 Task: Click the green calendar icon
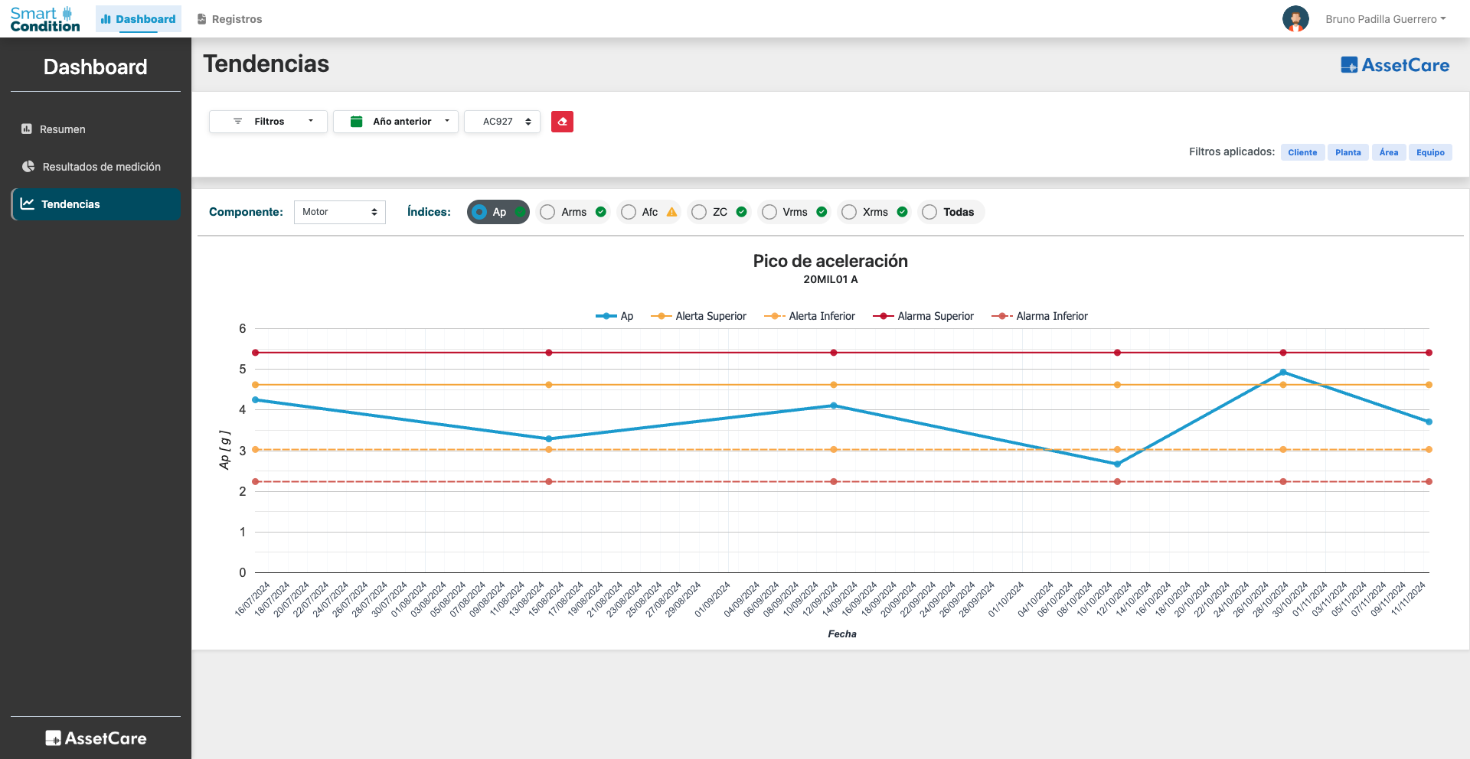point(356,122)
